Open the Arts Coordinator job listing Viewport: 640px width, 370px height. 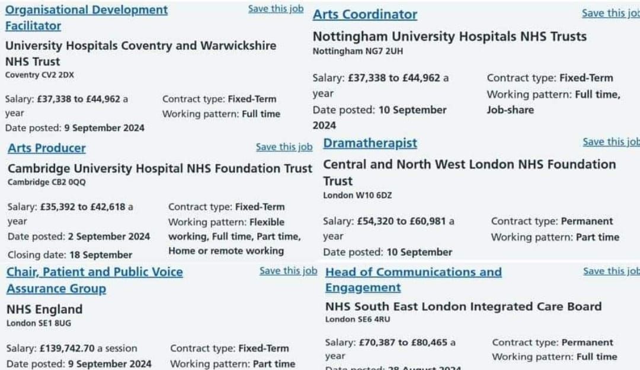click(x=365, y=14)
